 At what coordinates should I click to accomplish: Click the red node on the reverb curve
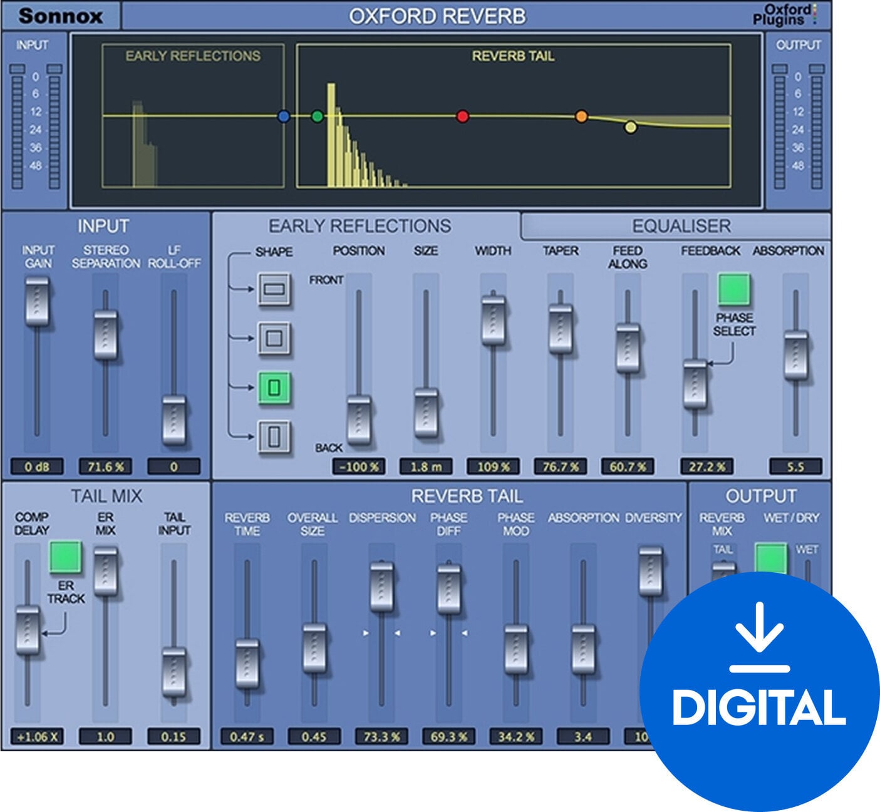[x=462, y=116]
